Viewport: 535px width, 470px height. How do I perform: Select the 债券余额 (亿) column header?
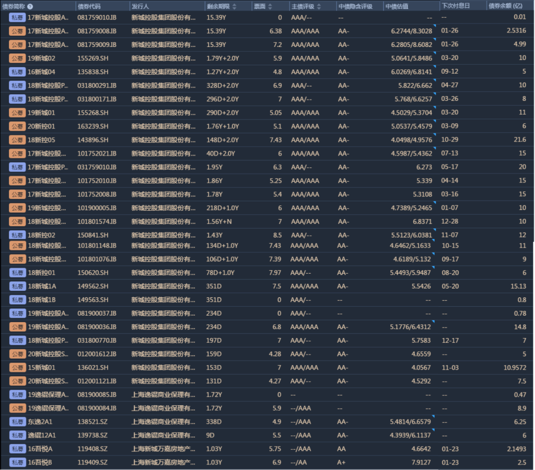coord(505,6)
